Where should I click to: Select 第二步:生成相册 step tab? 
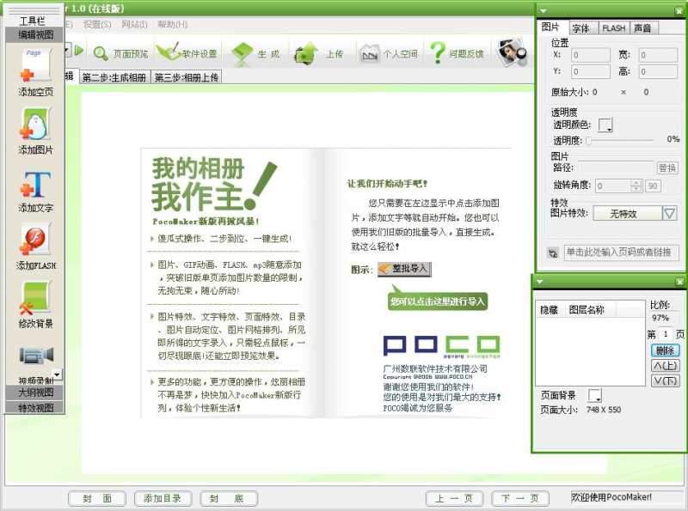[114, 77]
